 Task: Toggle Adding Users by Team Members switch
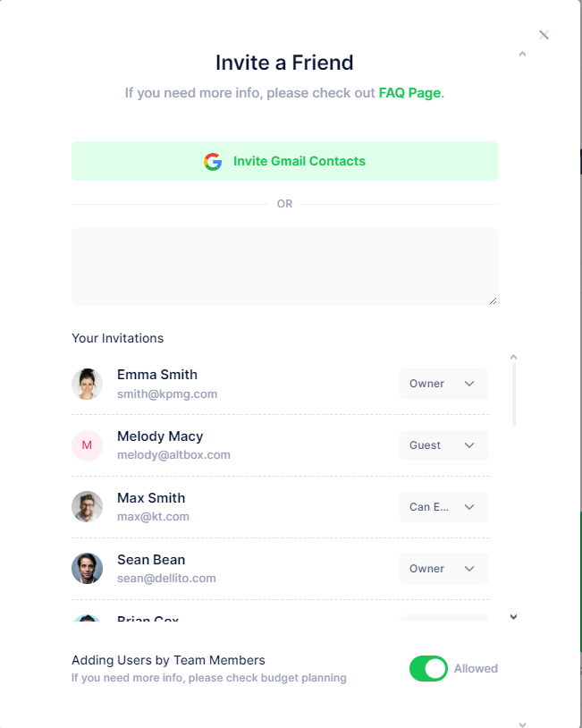(x=428, y=668)
